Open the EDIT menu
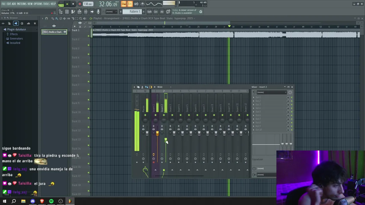Image resolution: width=365 pixels, height=205 pixels. point(9,4)
